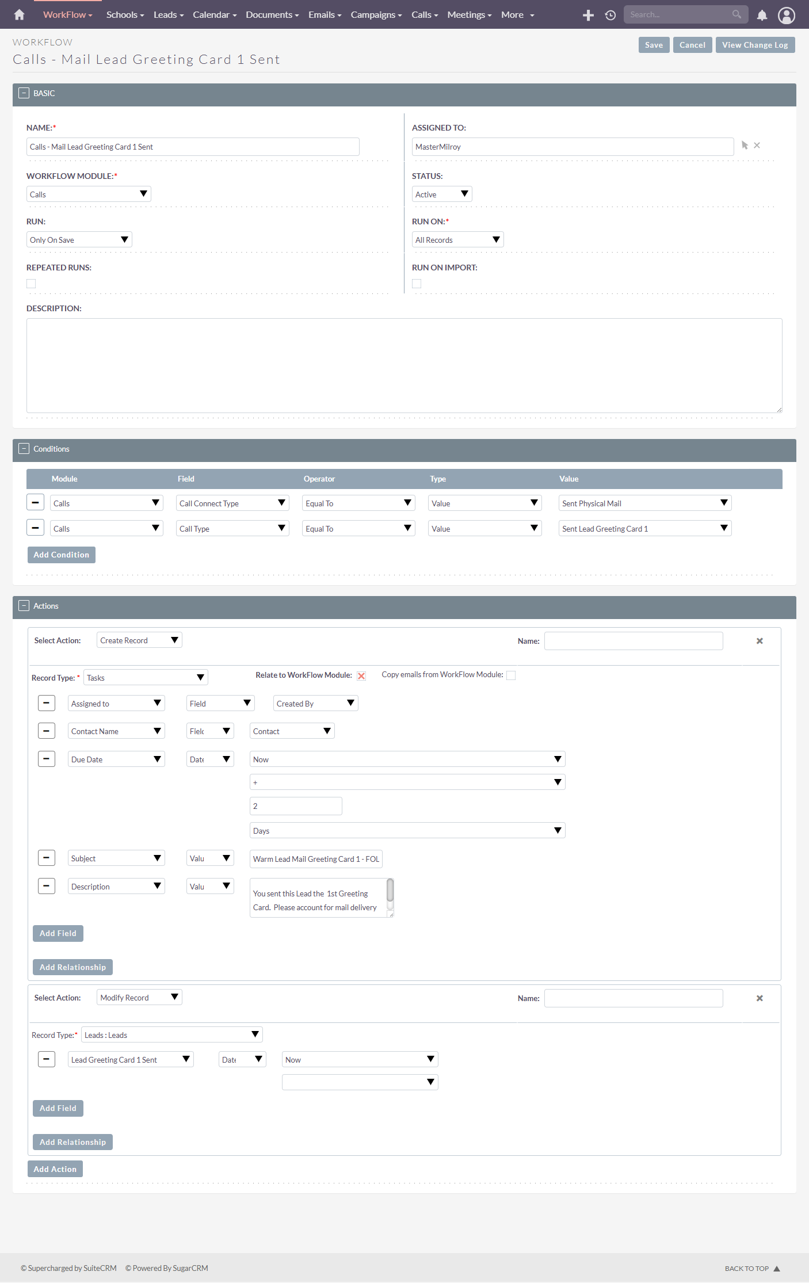Remove the Subject field row
Screen dimensions: 809x1283
click(47, 858)
